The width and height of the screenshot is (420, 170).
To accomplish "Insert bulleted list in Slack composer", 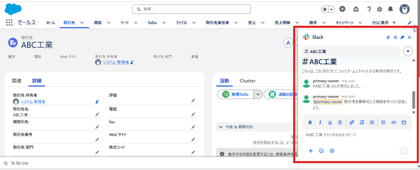I will (x=372, y=123).
